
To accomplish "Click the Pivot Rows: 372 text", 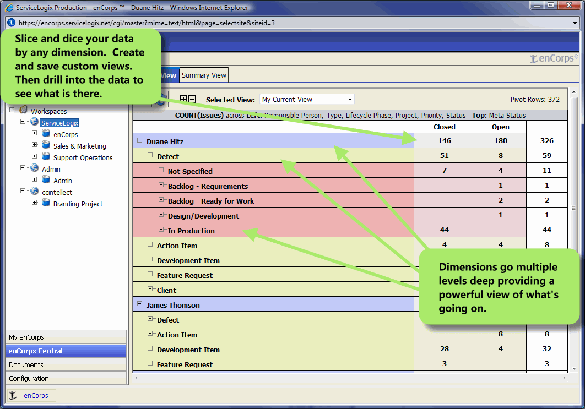I will point(535,100).
